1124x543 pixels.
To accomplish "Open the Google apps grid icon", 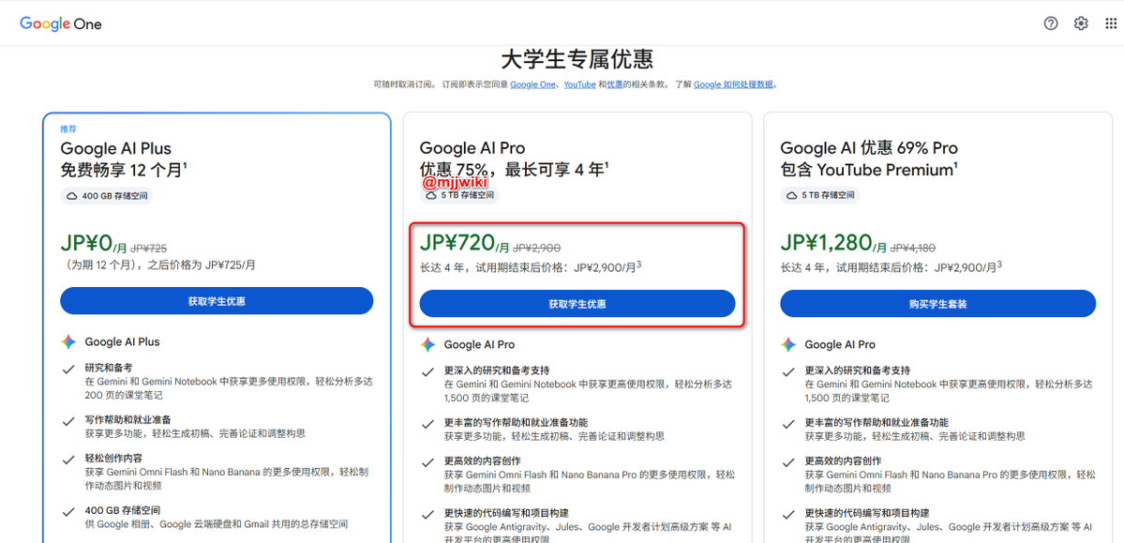I will click(1111, 23).
